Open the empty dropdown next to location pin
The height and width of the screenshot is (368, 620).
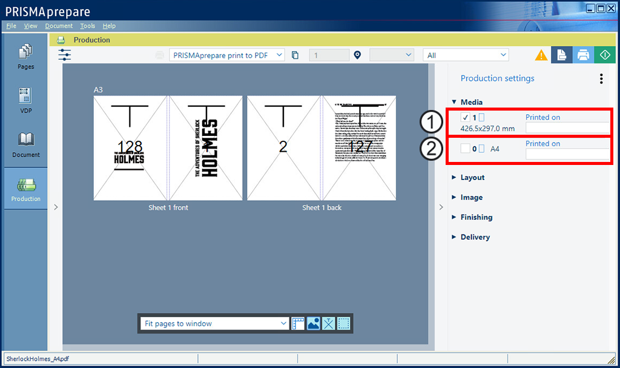[x=392, y=55]
